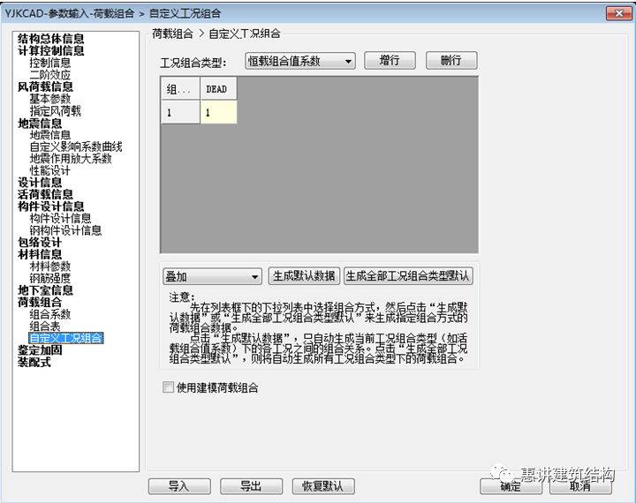Select the row 1 index cell
Image resolution: width=636 pixels, height=503 pixels.
coord(180,112)
